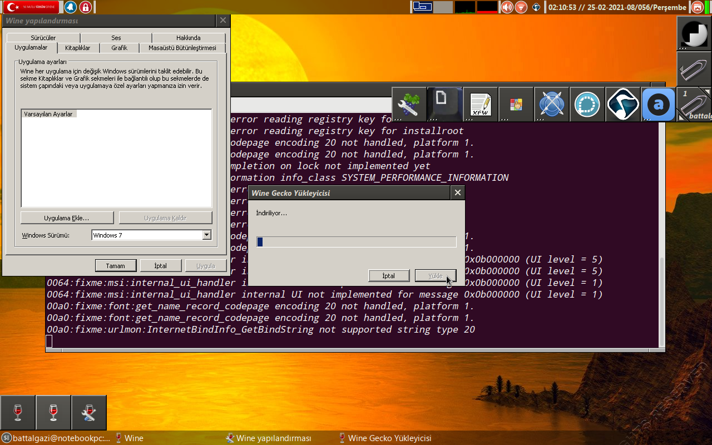The width and height of the screenshot is (712, 445).
Task: Launch the XFW notepad dock icon
Action: click(481, 104)
